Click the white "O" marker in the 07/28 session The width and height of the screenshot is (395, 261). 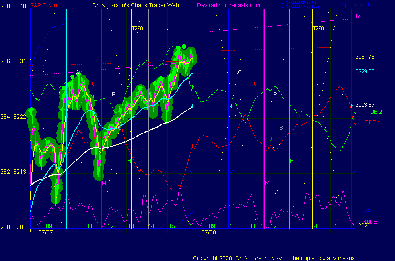pos(240,72)
